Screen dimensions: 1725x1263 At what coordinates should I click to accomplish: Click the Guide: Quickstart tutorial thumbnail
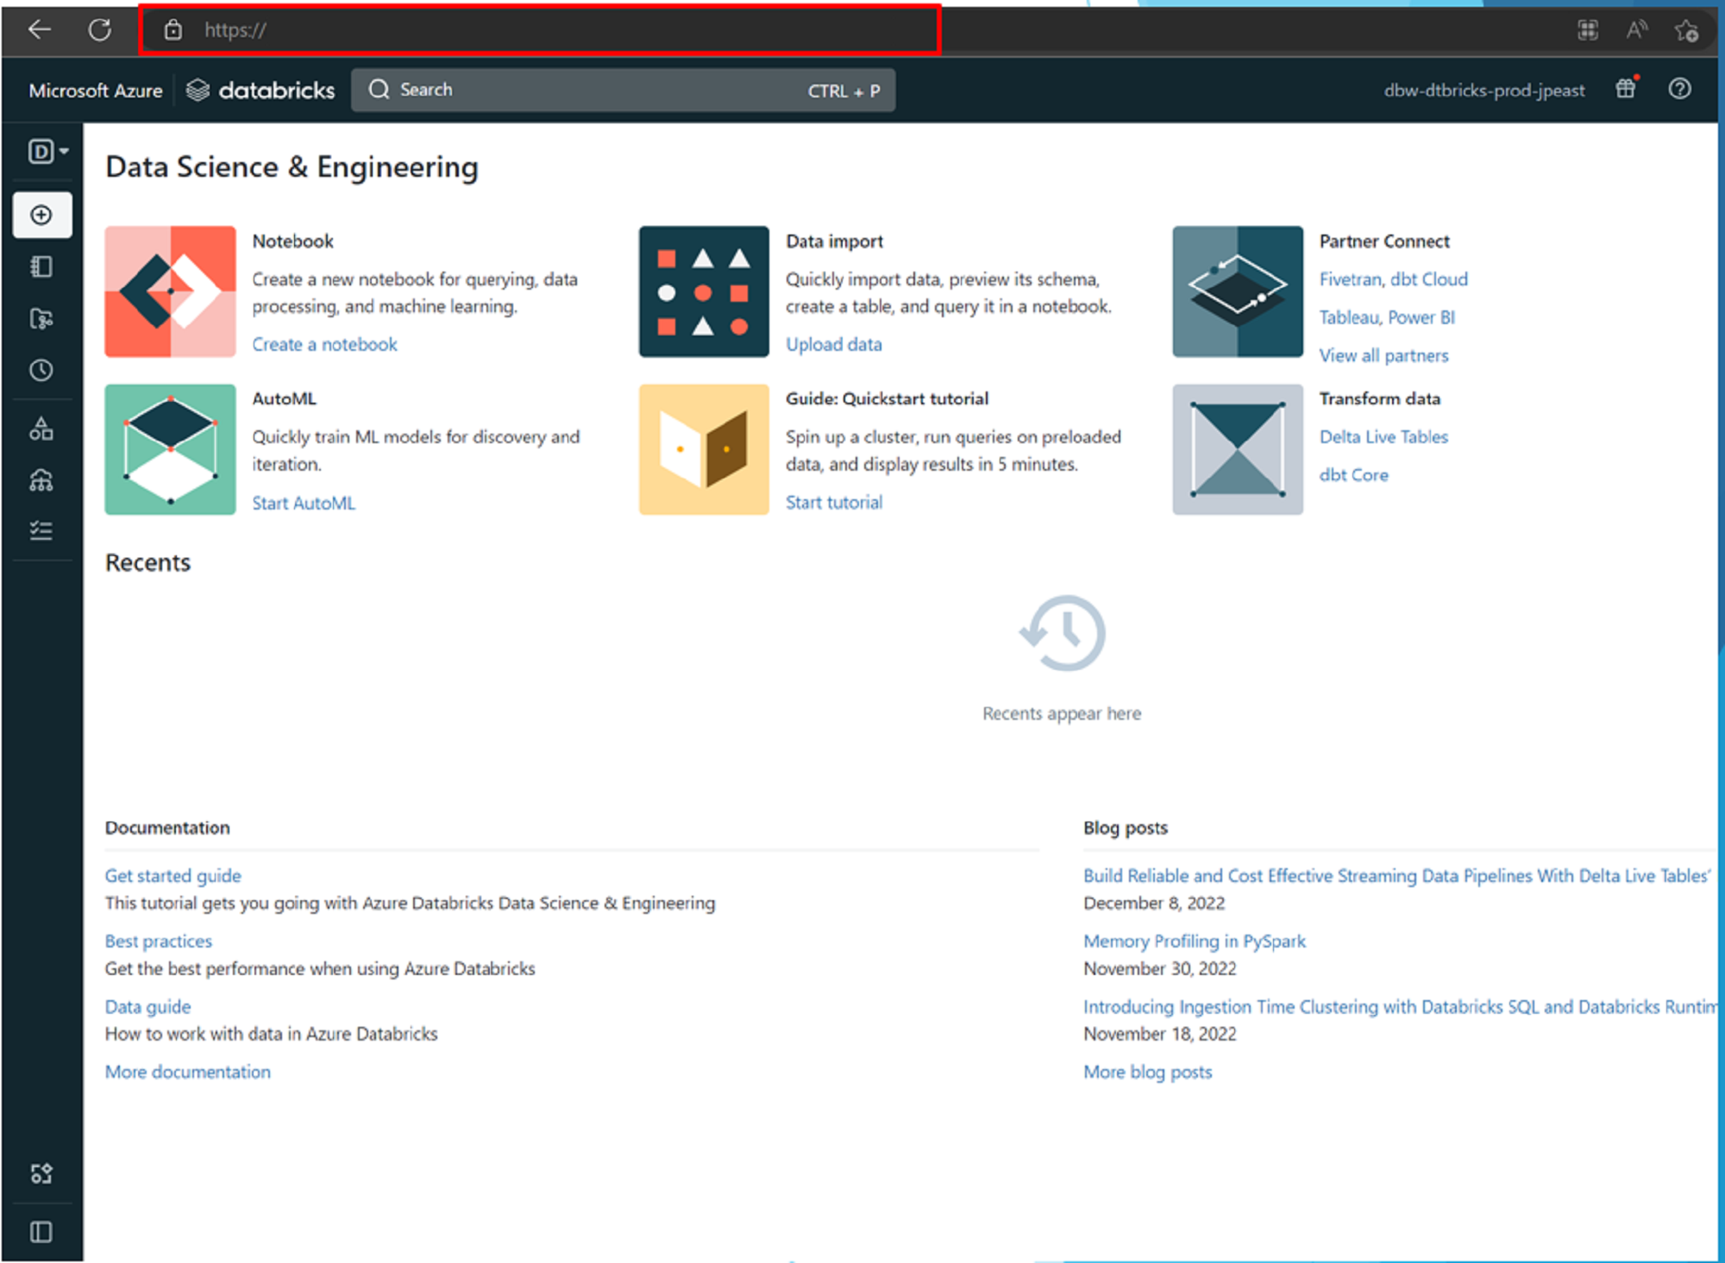(x=703, y=449)
